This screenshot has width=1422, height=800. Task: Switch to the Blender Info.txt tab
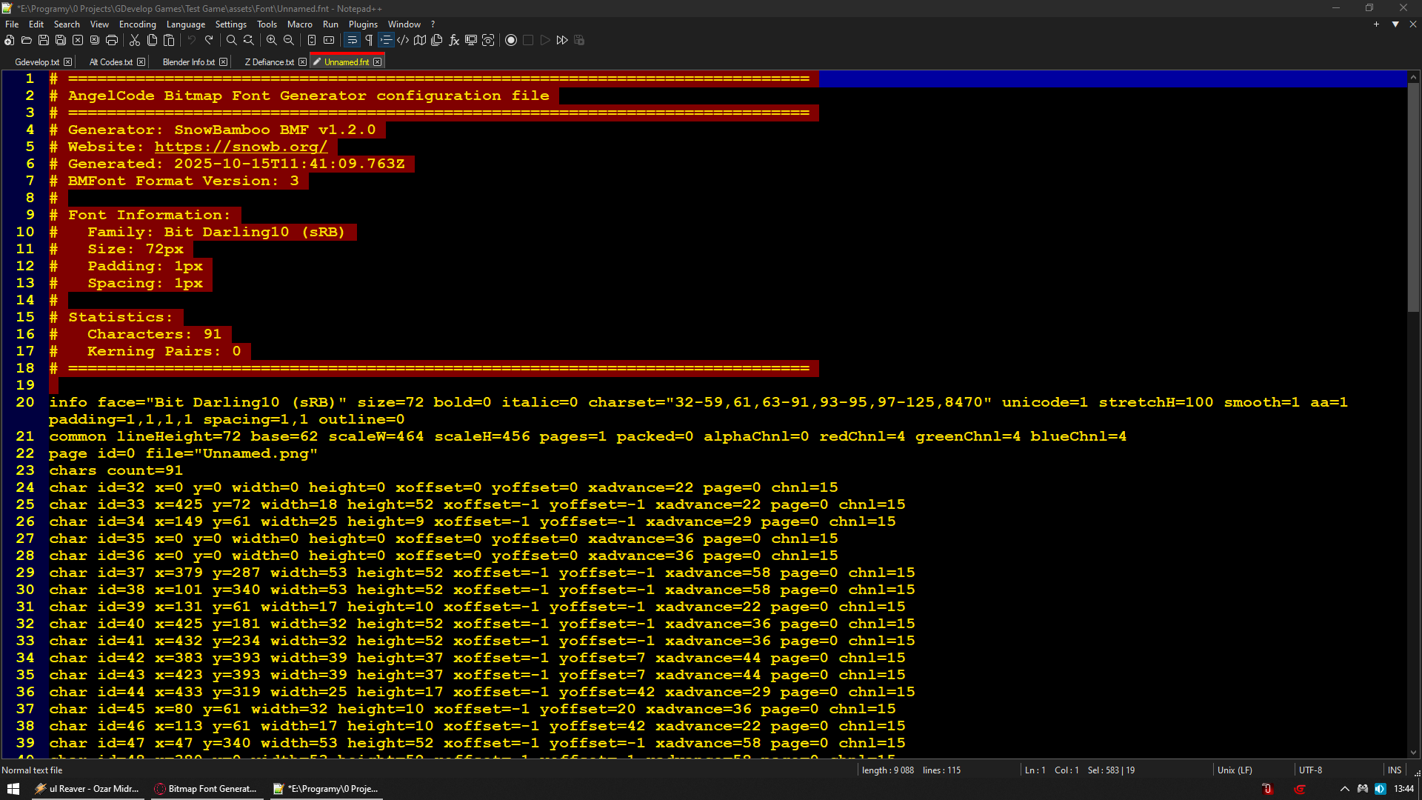(x=188, y=62)
